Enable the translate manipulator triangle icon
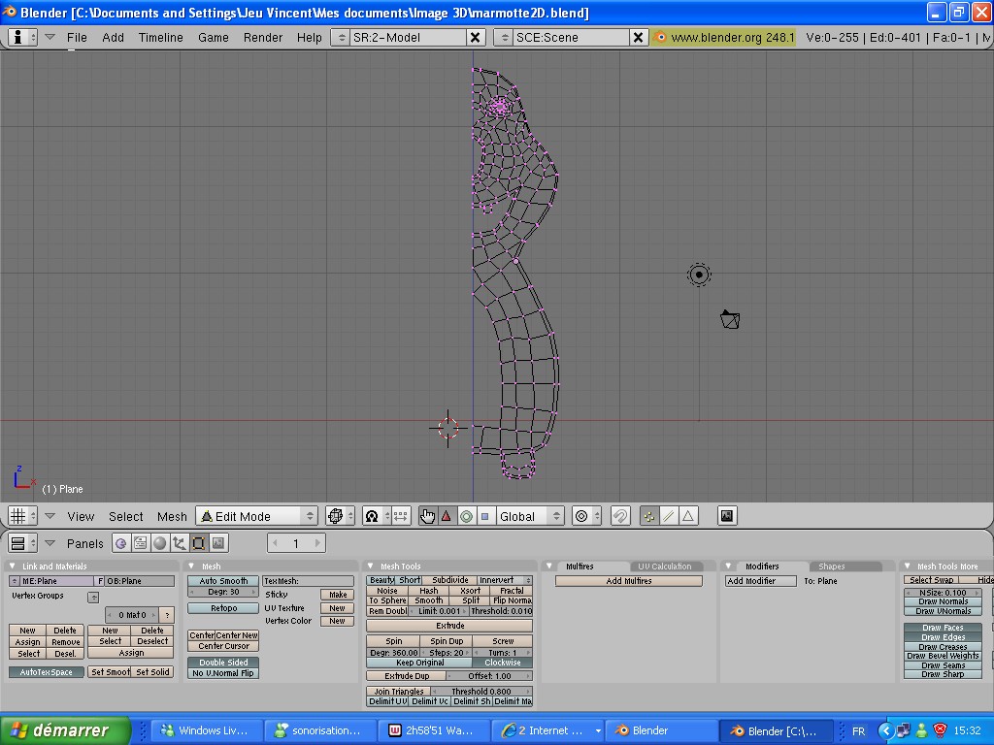Viewport: 994px width, 745px height. tap(447, 516)
